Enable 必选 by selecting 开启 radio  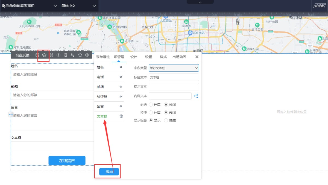(151, 105)
